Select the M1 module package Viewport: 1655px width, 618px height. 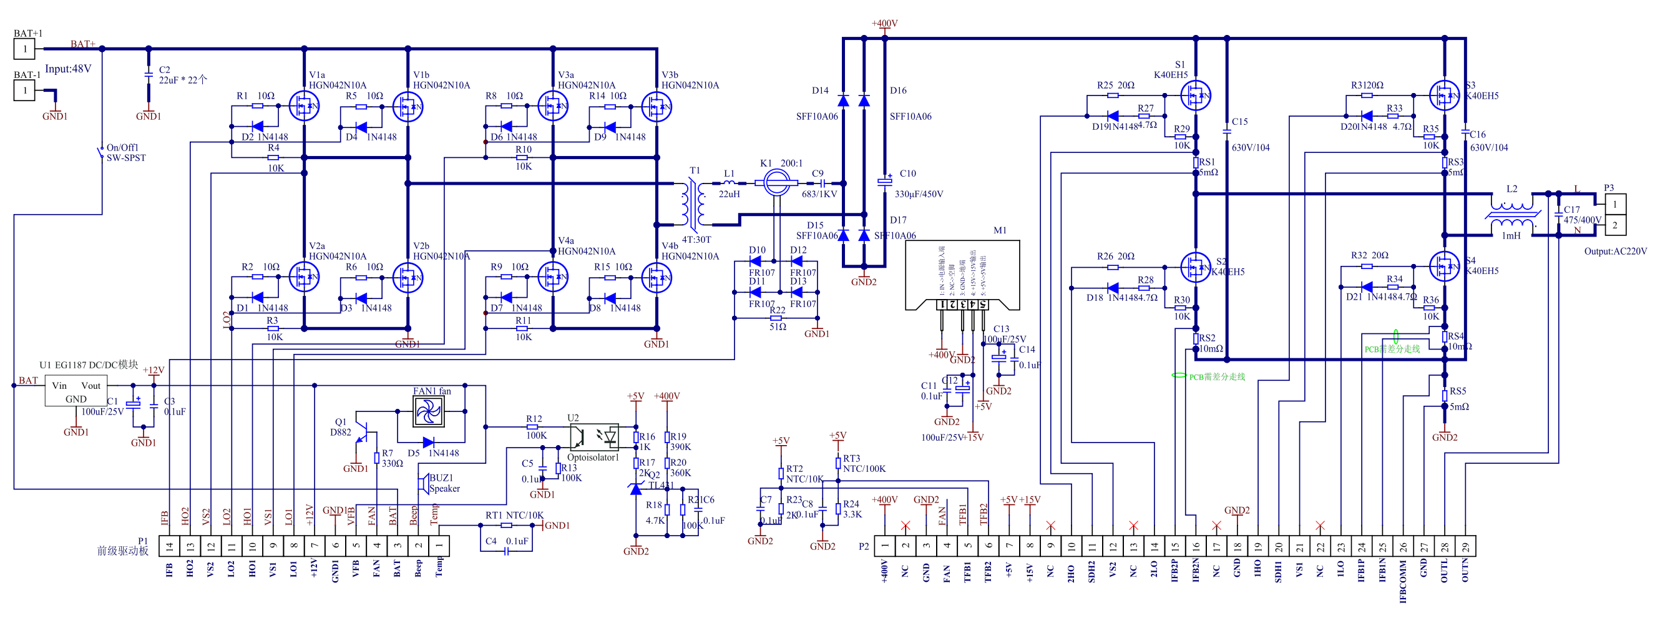(x=962, y=275)
